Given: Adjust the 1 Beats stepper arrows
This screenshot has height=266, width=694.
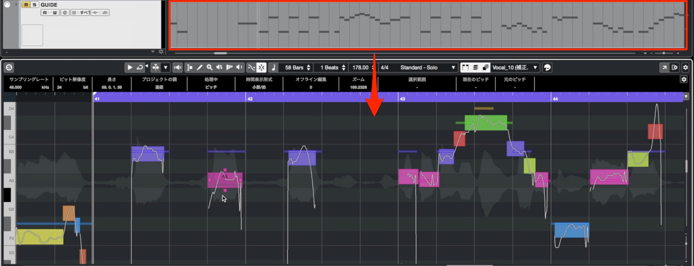Looking at the screenshot, I should [343, 67].
